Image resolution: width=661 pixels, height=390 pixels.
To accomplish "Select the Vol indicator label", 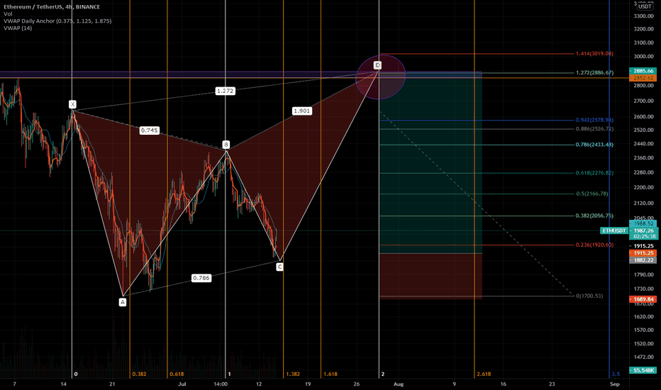I will [8, 14].
